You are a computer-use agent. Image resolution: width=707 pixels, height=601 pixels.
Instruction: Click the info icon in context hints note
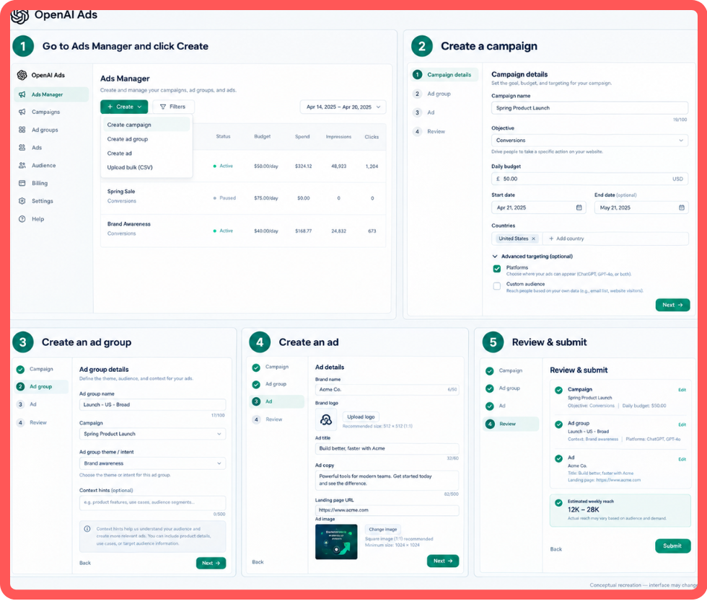point(87,529)
